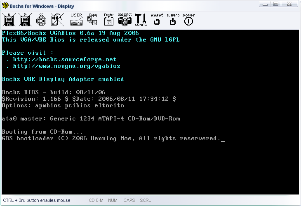Toggle the floppy B: drive icon
This screenshot has width=301, height=206.
point(25,20)
